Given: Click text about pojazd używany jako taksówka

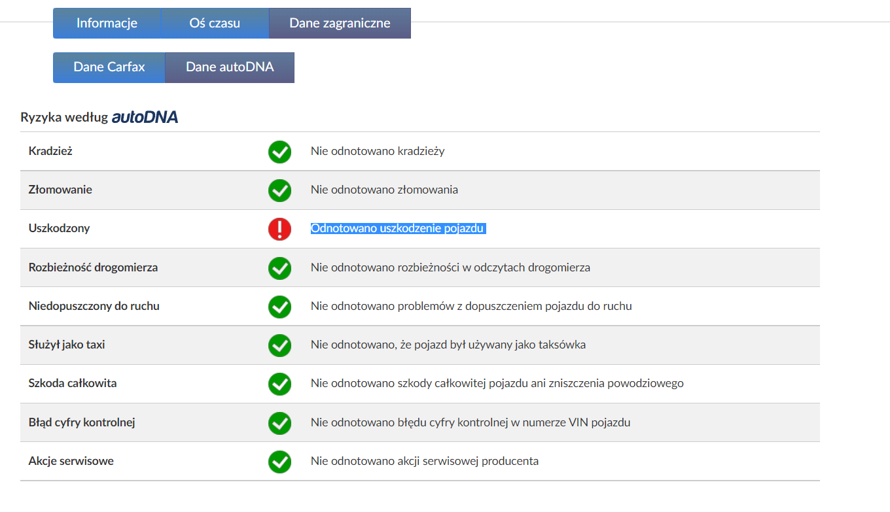Looking at the screenshot, I should [x=448, y=344].
